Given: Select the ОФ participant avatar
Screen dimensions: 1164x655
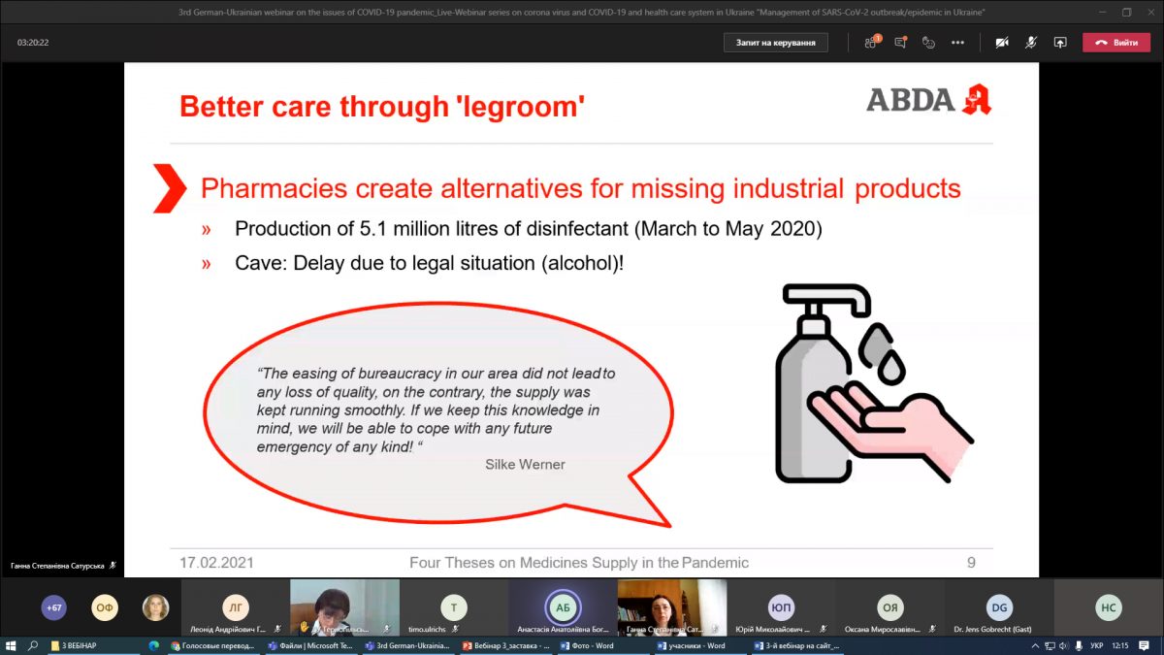Looking at the screenshot, I should coord(105,607).
